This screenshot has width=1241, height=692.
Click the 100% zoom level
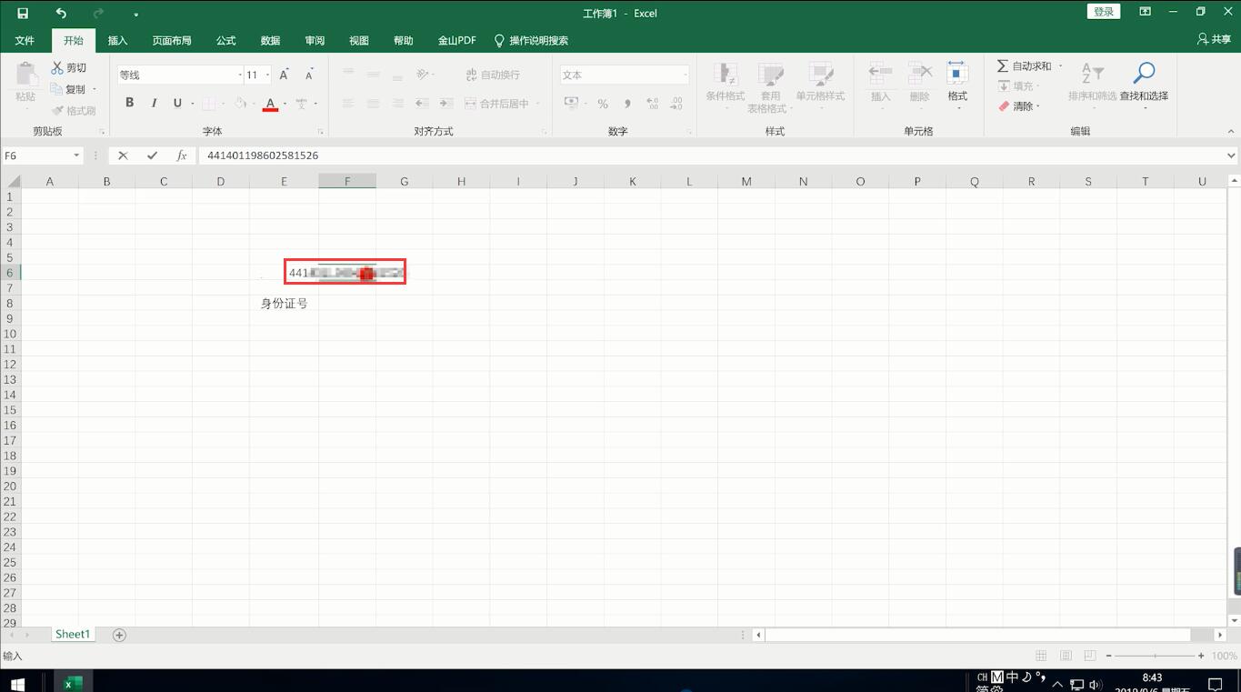[1224, 656]
